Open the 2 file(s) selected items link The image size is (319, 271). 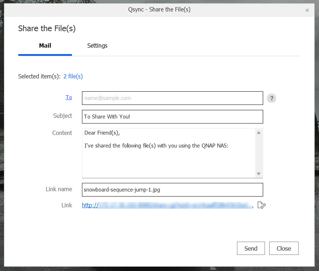pos(73,76)
